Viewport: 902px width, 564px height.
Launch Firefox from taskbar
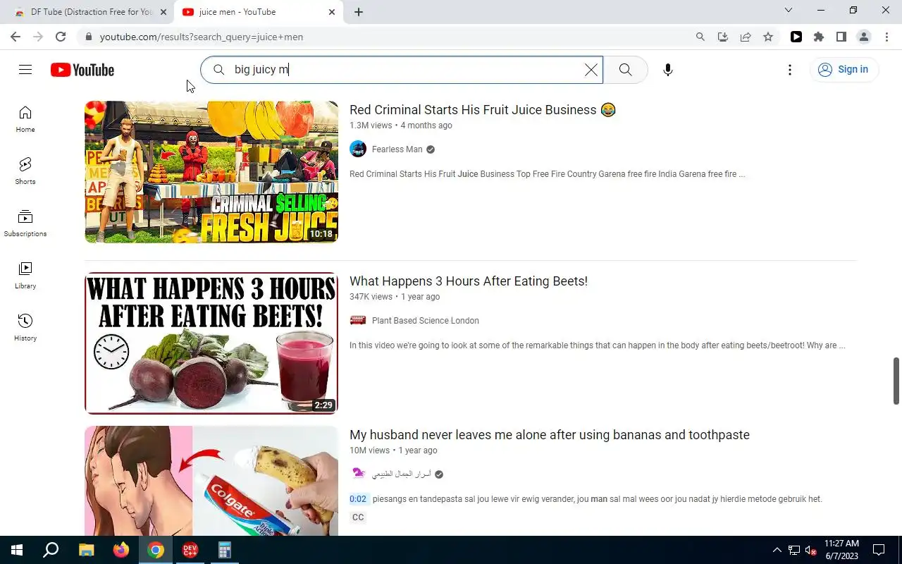click(x=121, y=550)
